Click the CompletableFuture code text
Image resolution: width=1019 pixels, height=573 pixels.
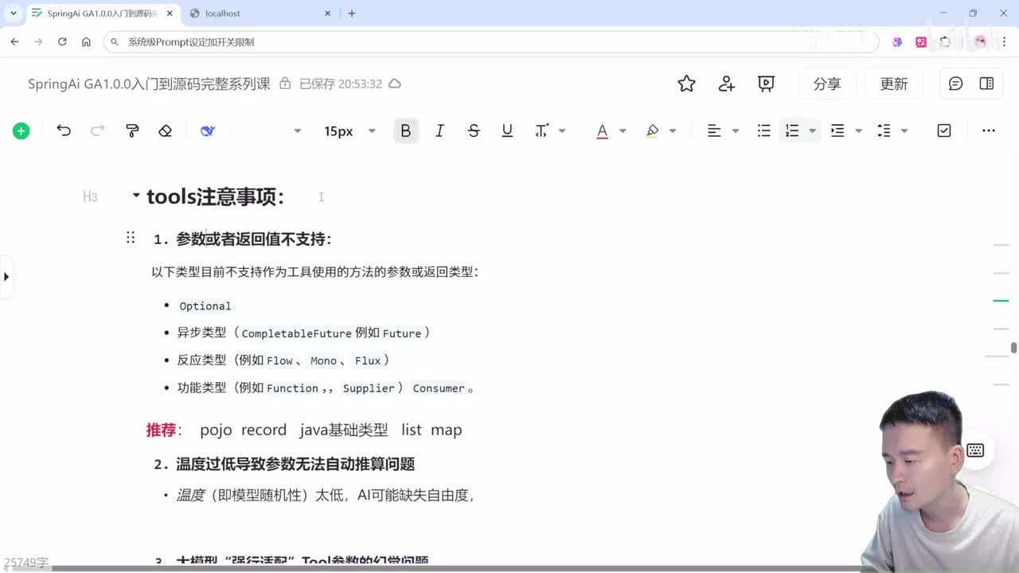pyautogui.click(x=297, y=333)
